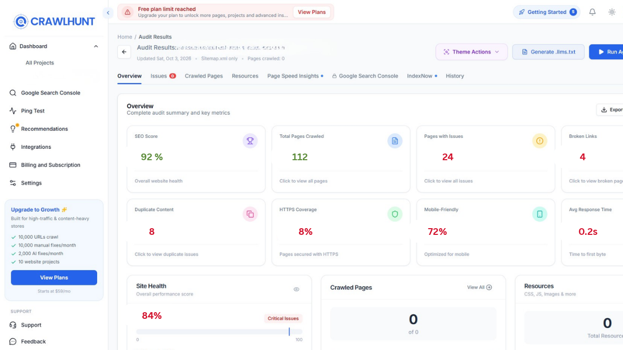
Task: Click the Dashboard home icon
Action: (13, 46)
